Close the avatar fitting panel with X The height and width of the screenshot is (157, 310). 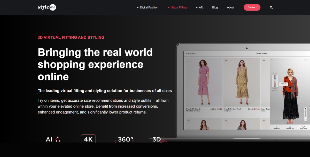coord(272,59)
